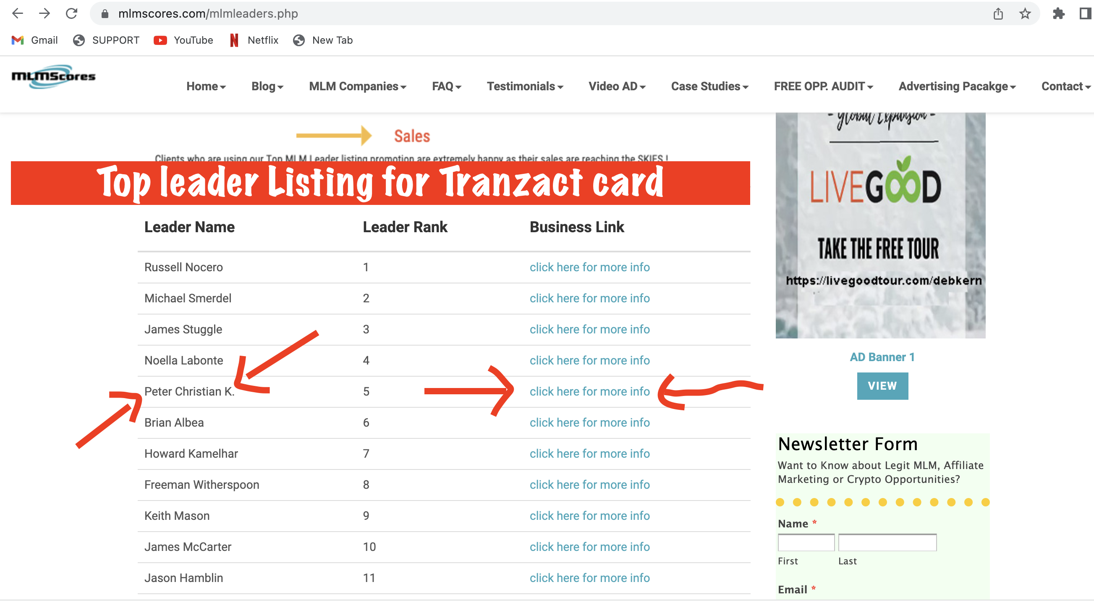Open Russell Nocero's more info link
1094x603 pixels.
(x=589, y=267)
